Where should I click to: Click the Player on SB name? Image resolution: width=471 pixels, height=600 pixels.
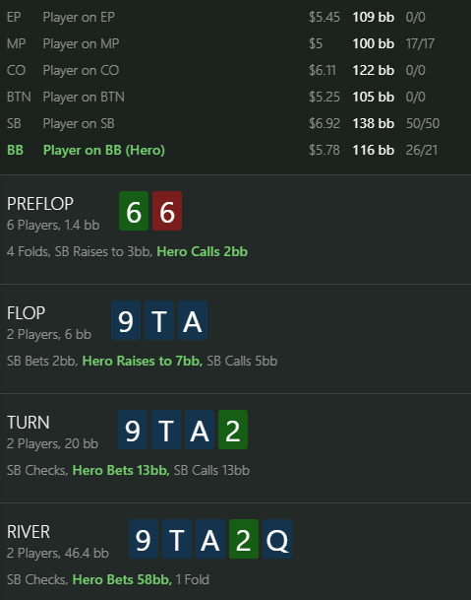pyautogui.click(x=79, y=123)
